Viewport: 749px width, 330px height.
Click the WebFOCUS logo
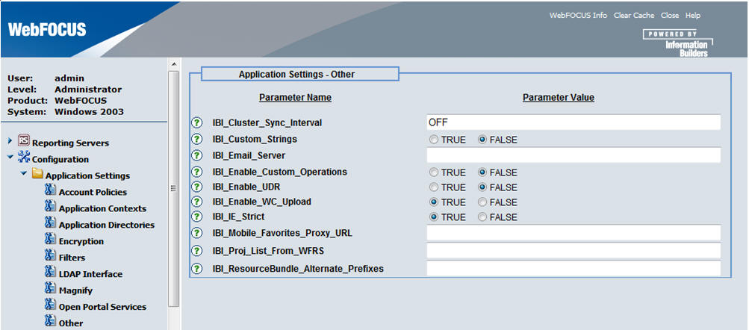[x=47, y=30]
